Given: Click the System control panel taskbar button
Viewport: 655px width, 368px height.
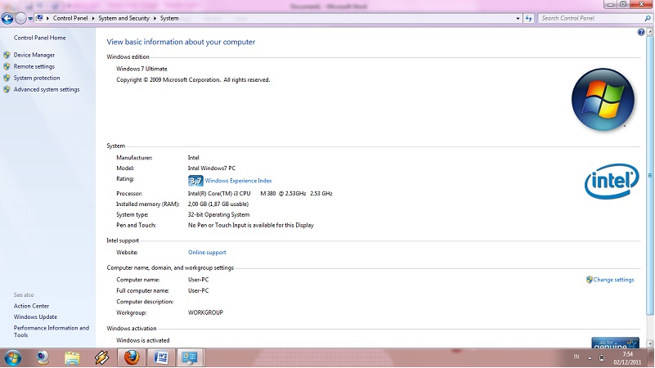Looking at the screenshot, I should pyautogui.click(x=190, y=358).
